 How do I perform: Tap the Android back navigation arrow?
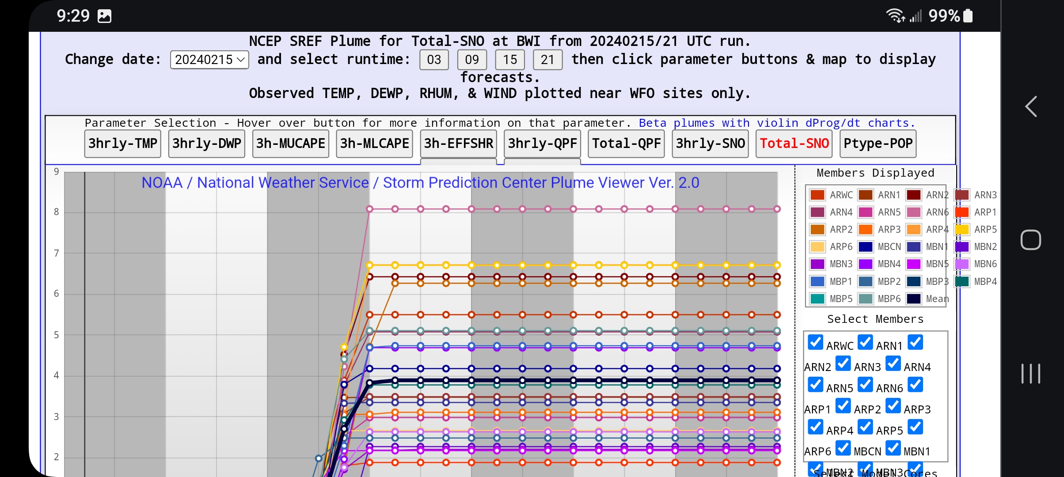click(1031, 106)
